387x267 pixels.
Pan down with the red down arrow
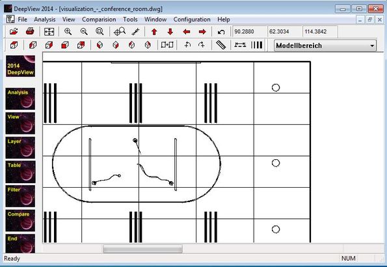coord(170,32)
